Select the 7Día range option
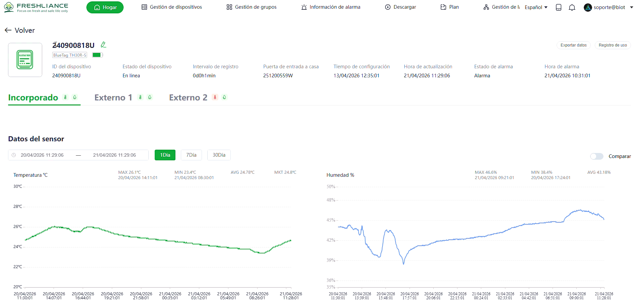Screen dimensions: 641x308 pos(191,155)
